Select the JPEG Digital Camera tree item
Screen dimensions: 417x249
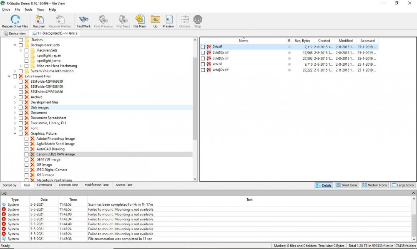[x=52, y=170]
